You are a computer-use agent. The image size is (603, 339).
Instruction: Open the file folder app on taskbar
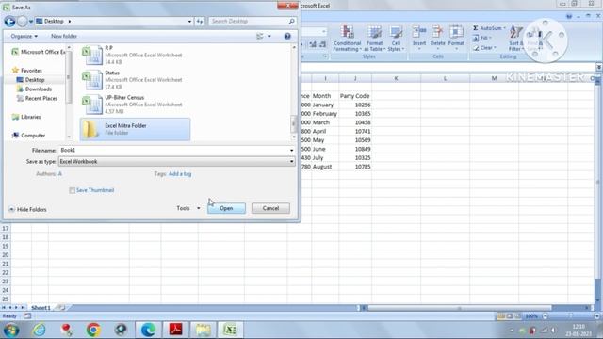(x=204, y=330)
